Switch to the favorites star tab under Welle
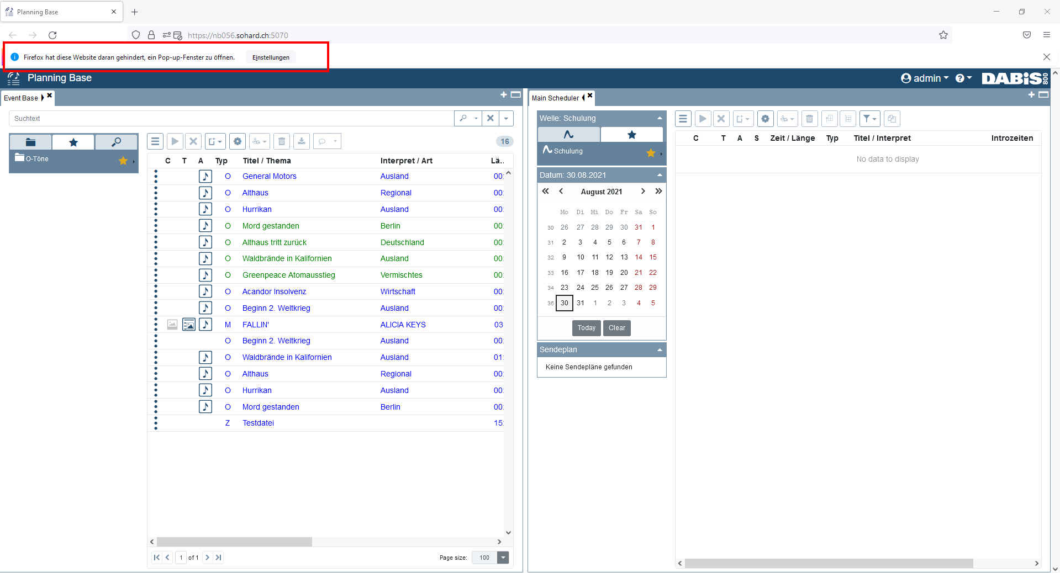The image size is (1060, 573). pos(632,135)
